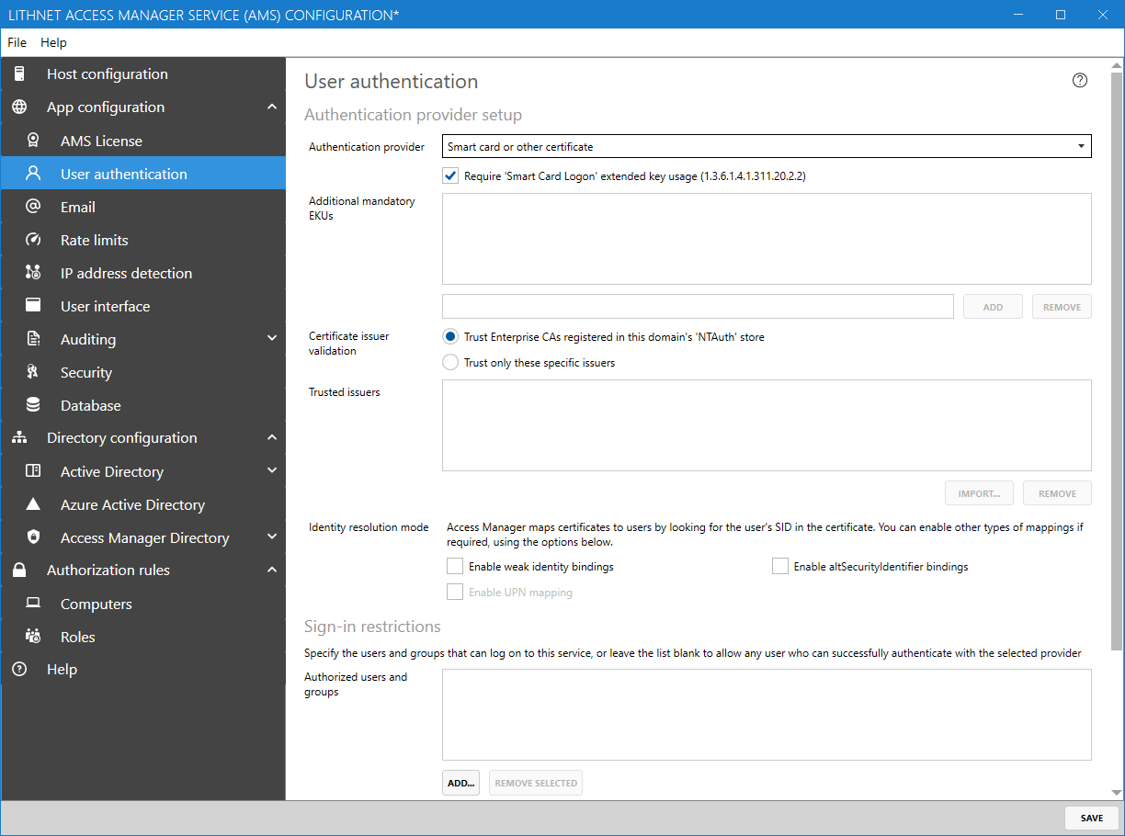Open the Authentication provider dropdown
The width and height of the screenshot is (1125, 836).
tap(767, 147)
